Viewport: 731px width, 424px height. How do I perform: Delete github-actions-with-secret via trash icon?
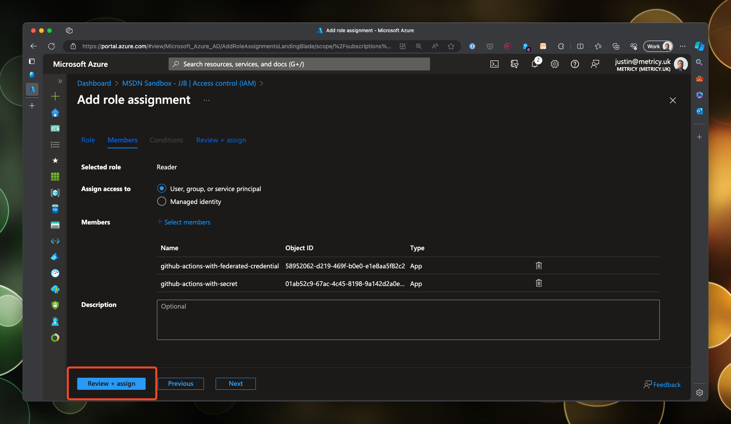coord(539,283)
